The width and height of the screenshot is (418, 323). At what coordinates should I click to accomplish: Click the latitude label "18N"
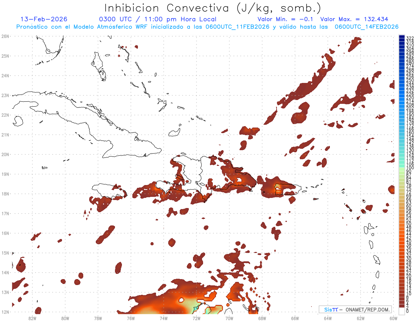pos(5,194)
